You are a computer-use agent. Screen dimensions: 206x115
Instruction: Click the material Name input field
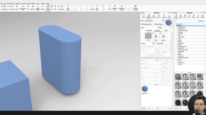click(x=153, y=20)
